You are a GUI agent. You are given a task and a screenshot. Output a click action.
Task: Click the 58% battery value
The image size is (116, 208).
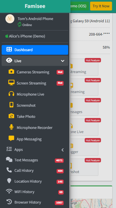[x=106, y=47]
